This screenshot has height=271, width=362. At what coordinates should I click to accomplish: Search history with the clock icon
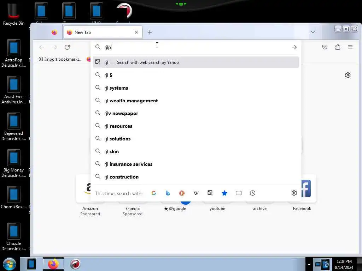pos(252,193)
